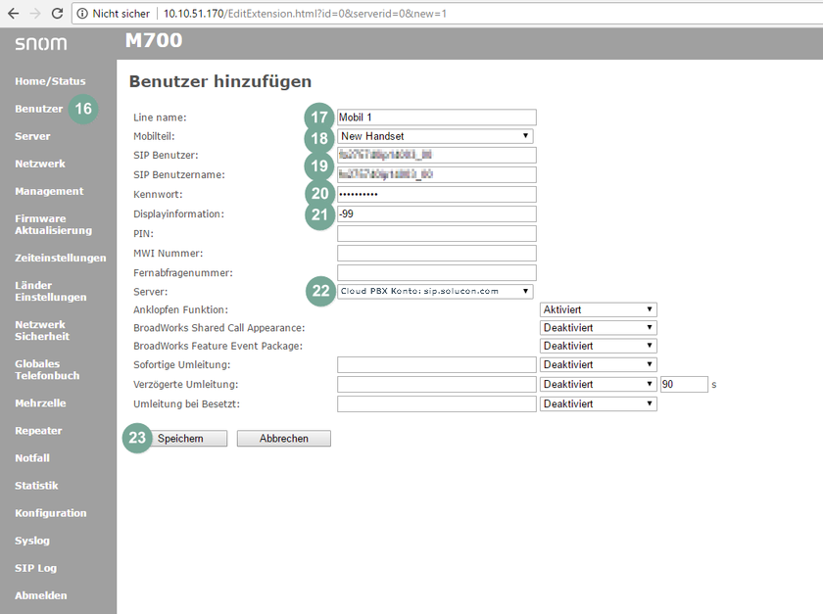Open the Mobilteil dropdown

[435, 136]
